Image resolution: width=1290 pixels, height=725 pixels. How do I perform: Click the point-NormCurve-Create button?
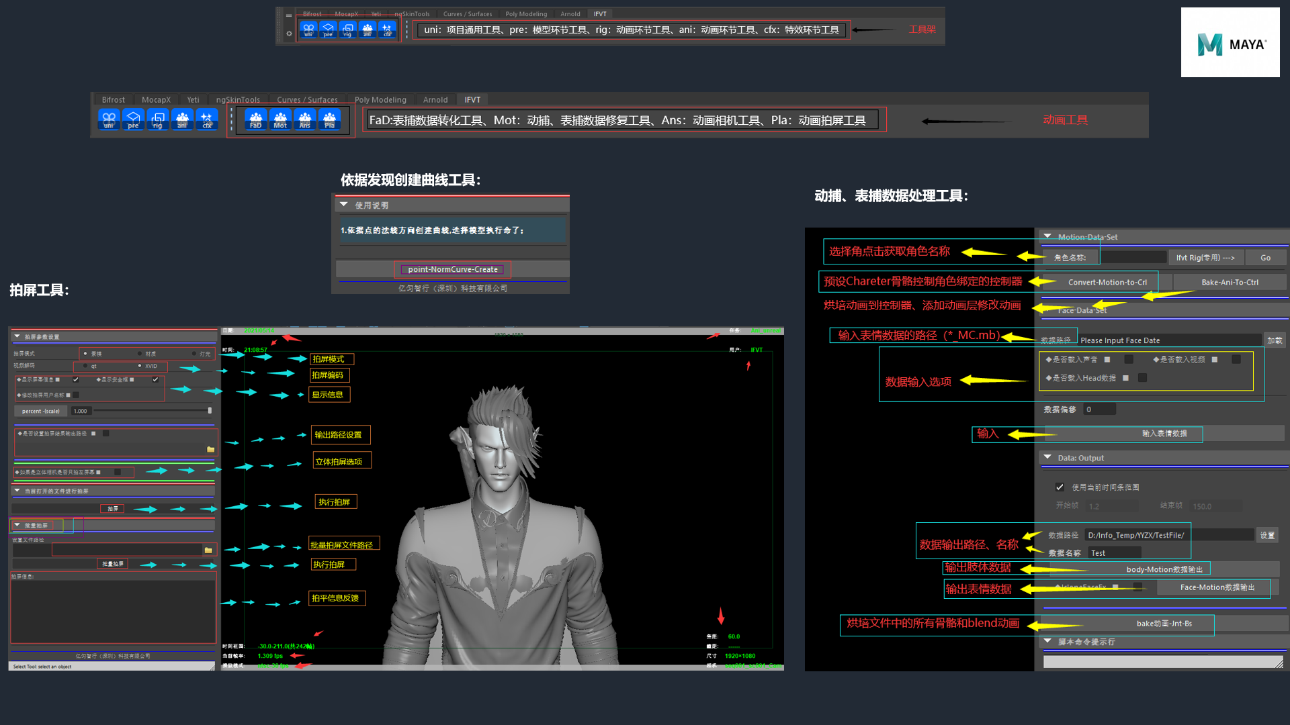(x=453, y=269)
